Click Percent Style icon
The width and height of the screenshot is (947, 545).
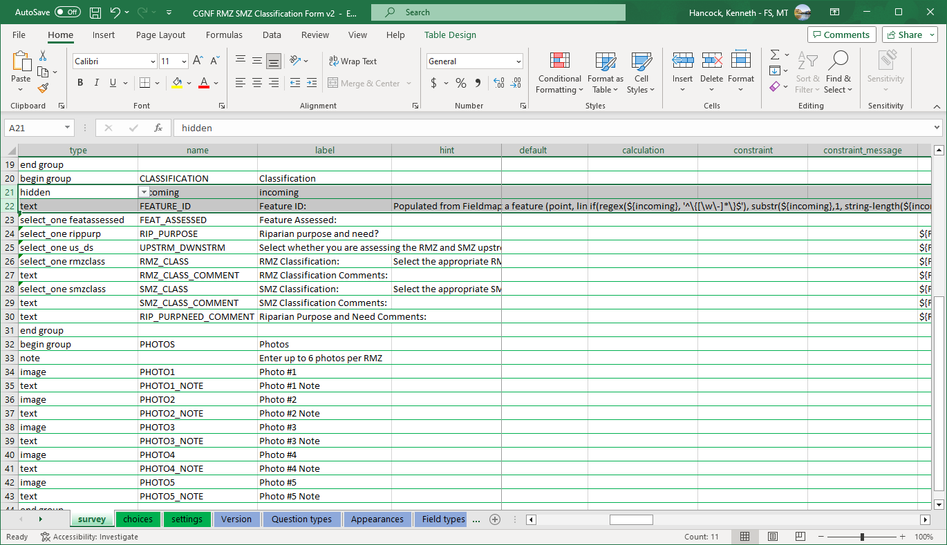(460, 84)
